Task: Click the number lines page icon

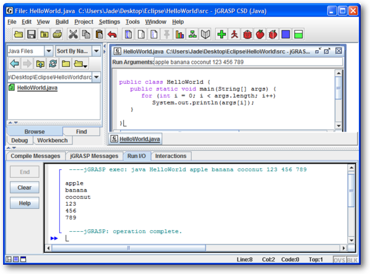Action: tap(154, 35)
